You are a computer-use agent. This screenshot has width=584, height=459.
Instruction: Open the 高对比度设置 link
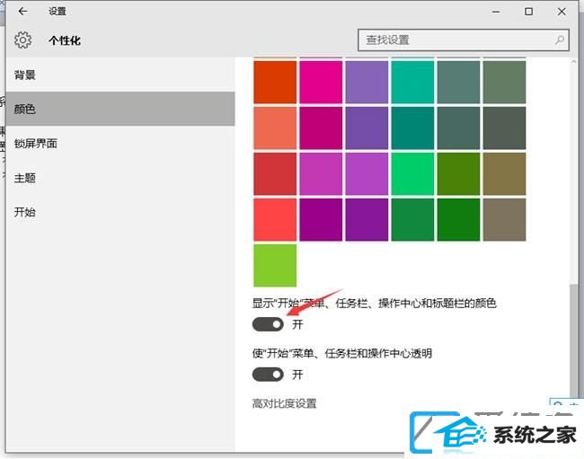tap(284, 403)
